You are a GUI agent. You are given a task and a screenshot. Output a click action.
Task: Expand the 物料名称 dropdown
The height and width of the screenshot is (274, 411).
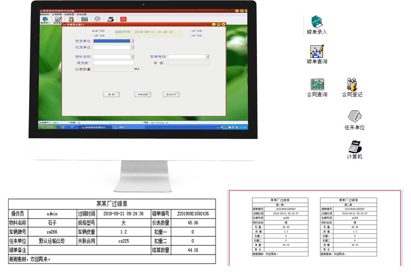pyautogui.click(x=132, y=57)
